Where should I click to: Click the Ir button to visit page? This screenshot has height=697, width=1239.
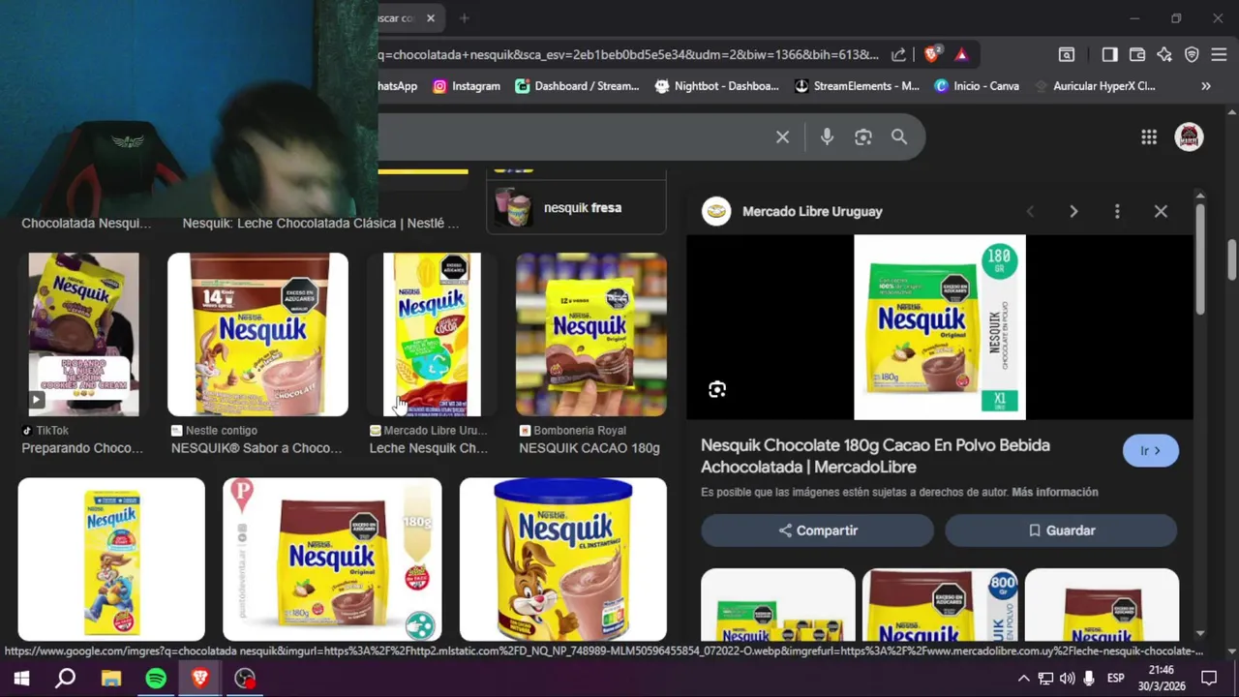[x=1150, y=451]
